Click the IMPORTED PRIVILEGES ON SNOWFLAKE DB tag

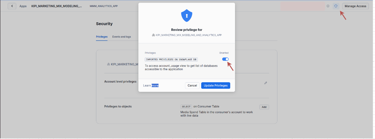click(172, 60)
